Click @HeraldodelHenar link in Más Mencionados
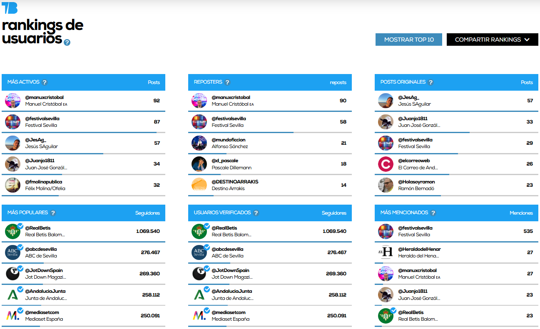540x329 pixels. coord(419,249)
